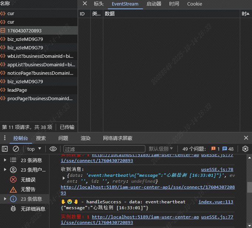The height and width of the screenshot is (228, 252).
Task: Expand the logged data object triangle
Action: tap(64, 178)
